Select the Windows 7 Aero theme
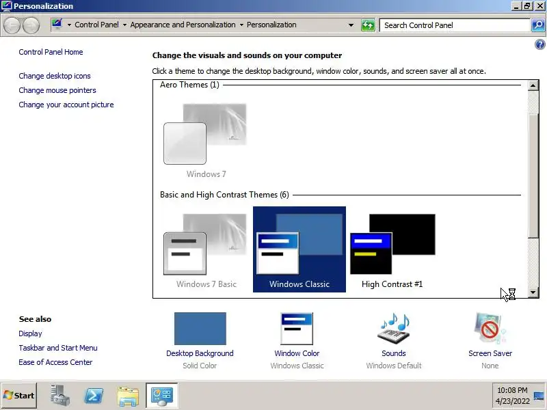Viewport: 547px width, 410px height. (206, 141)
